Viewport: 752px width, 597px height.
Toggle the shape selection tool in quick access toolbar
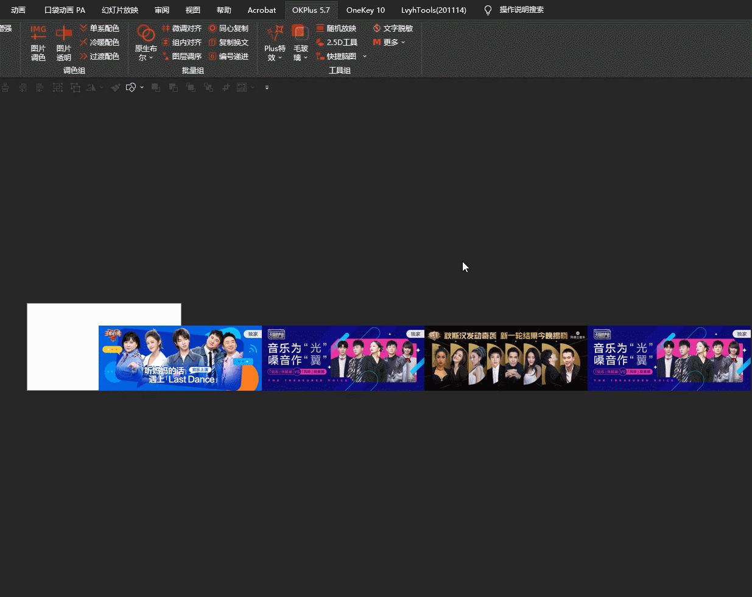tap(130, 87)
